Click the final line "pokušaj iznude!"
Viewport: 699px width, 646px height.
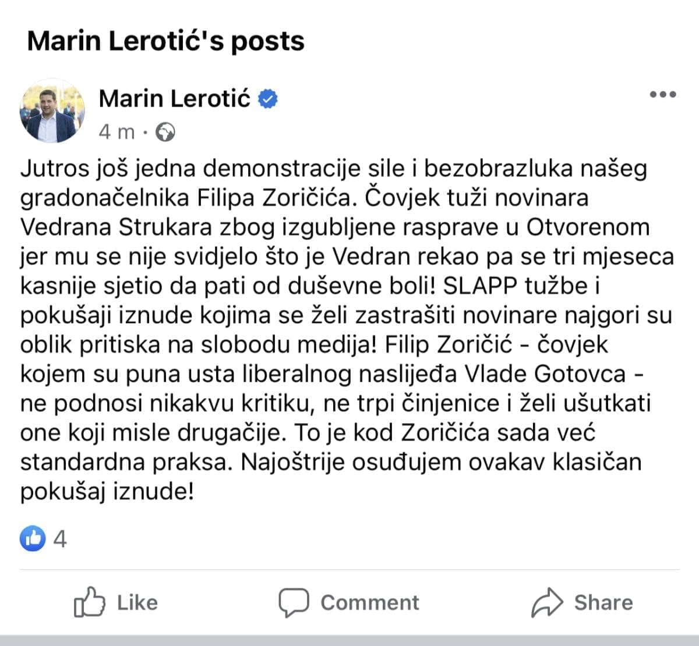point(107,492)
